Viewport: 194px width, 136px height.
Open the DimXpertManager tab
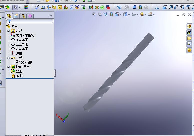(x=30, y=16)
